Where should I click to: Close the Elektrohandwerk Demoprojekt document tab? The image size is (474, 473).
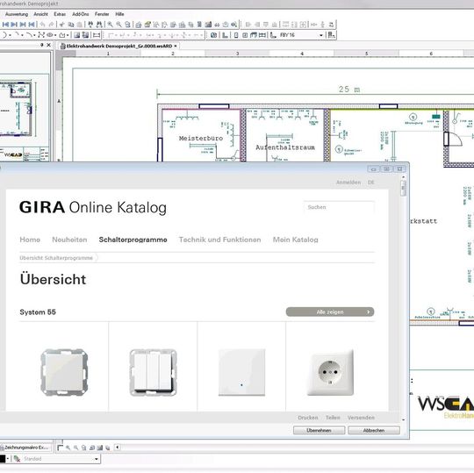(176, 46)
